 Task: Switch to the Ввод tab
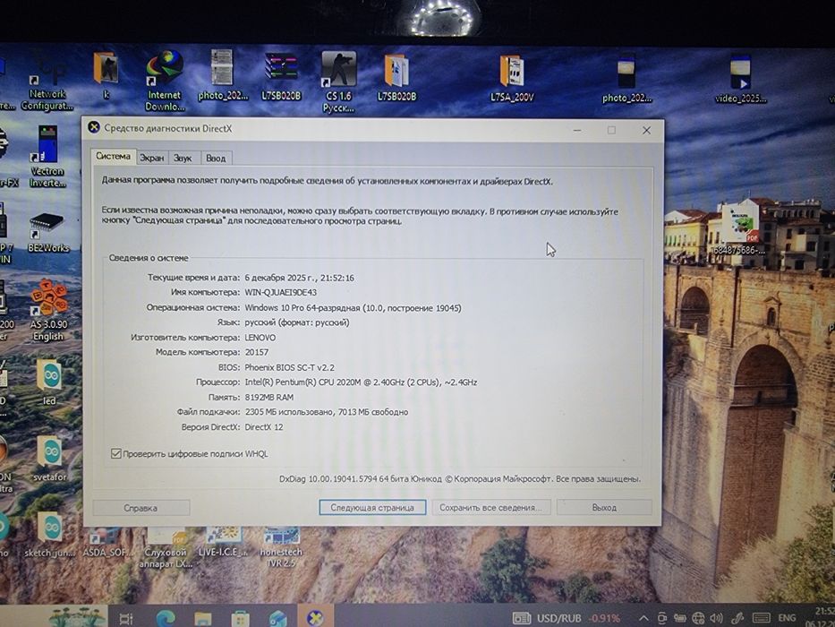coord(216,158)
